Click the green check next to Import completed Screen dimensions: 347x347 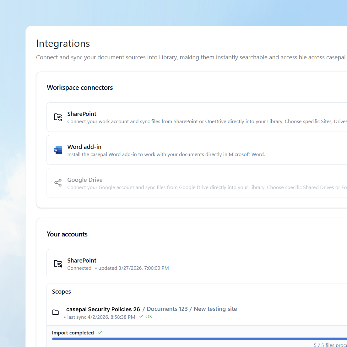[100, 333]
